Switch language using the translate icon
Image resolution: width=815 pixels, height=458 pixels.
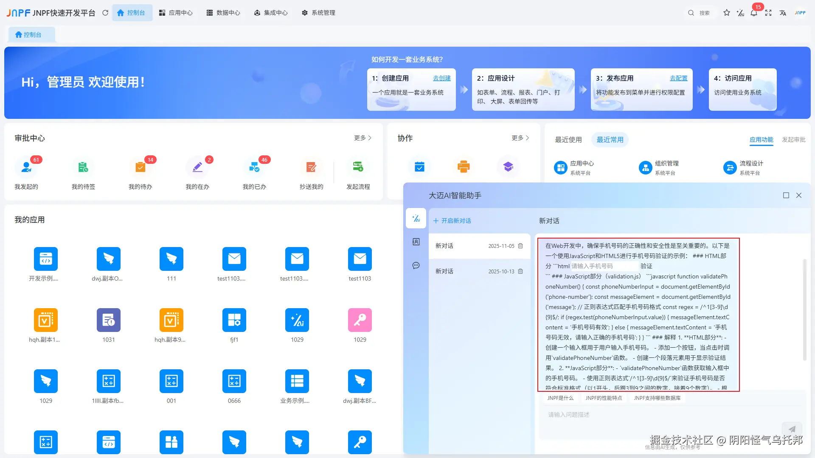click(783, 13)
